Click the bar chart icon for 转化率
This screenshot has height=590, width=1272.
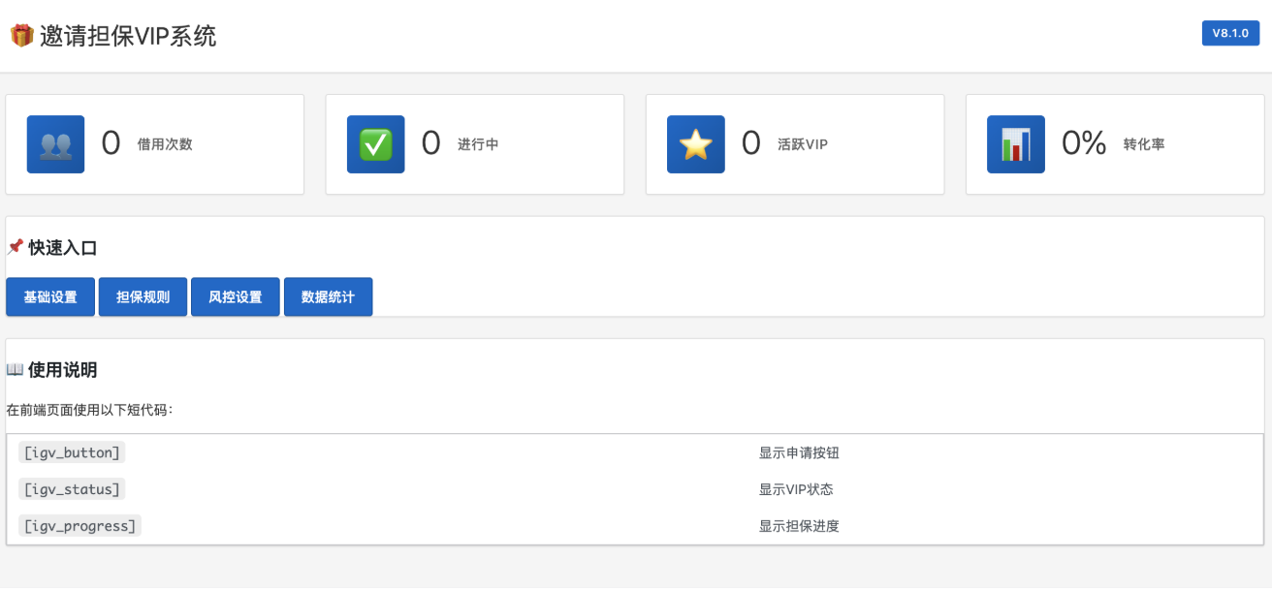pyautogui.click(x=1015, y=144)
